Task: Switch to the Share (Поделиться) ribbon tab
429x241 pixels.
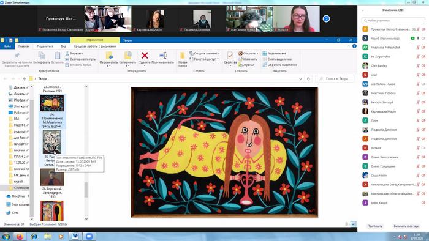Action: click(45, 46)
